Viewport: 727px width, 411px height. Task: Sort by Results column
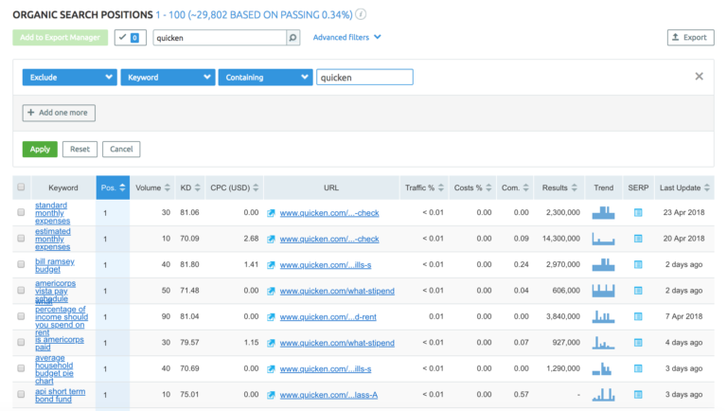pos(559,188)
